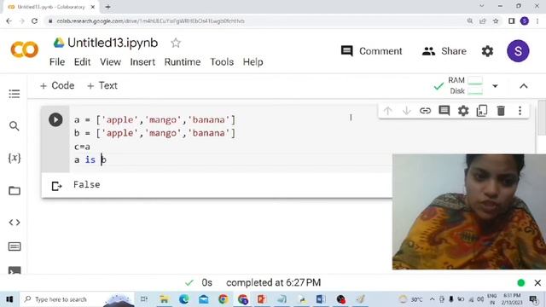The width and height of the screenshot is (546, 307).
Task: Click the Share button
Action: point(444,51)
